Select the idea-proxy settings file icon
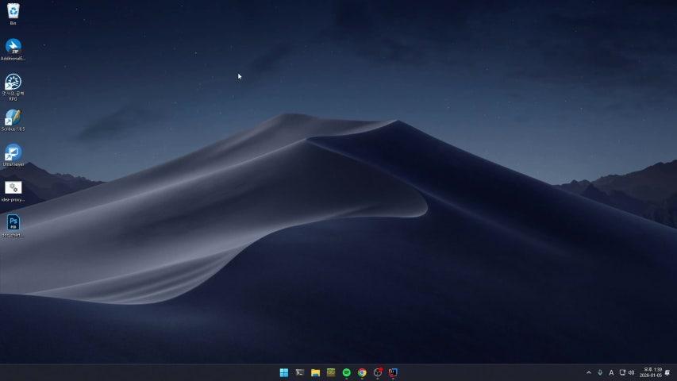Viewport: 677px width, 381px height. click(13, 191)
